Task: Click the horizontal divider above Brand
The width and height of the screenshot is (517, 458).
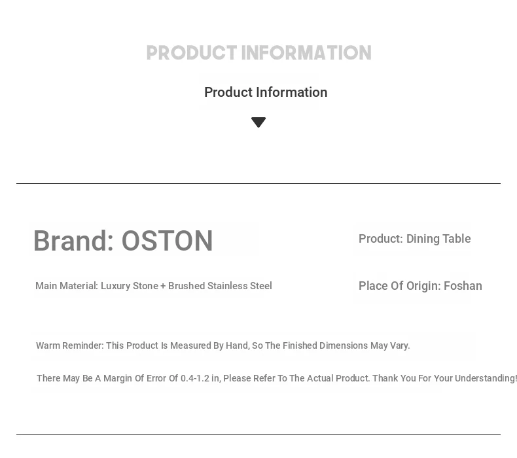Action: (258, 183)
